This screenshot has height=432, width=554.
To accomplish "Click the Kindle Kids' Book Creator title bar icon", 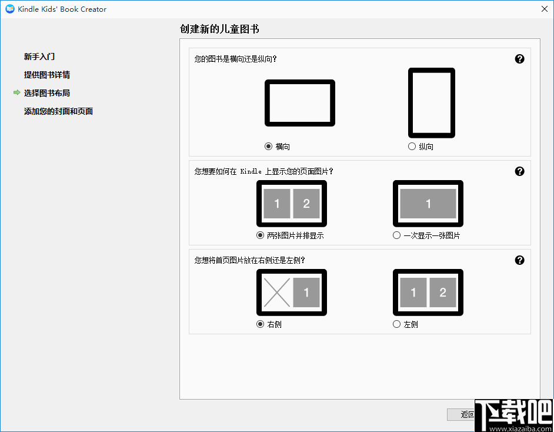I will click(x=8, y=9).
